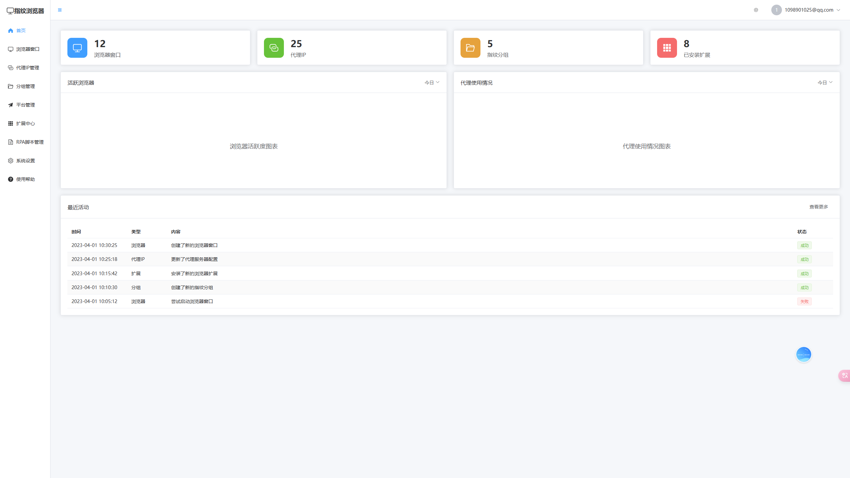The image size is (850, 478).
Task: Open 浏览器窗口 in the sidebar
Action: tap(28, 49)
